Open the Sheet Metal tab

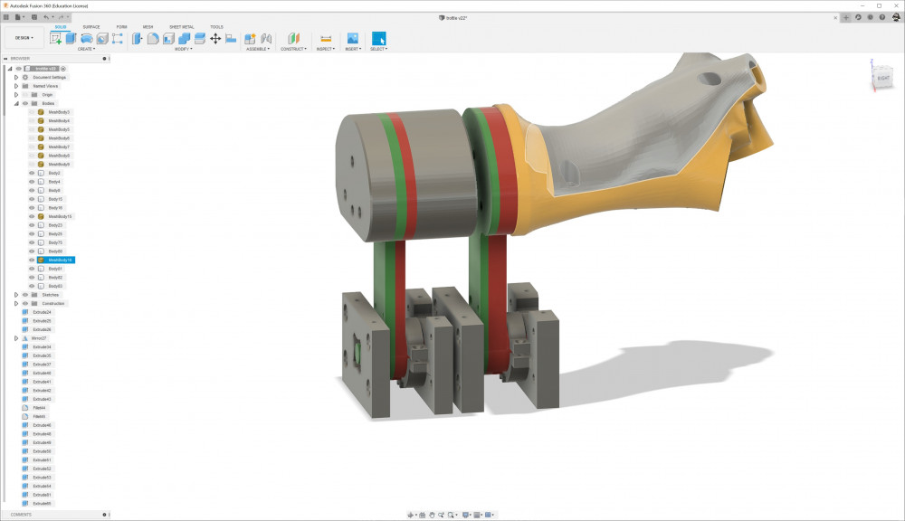[x=181, y=27]
